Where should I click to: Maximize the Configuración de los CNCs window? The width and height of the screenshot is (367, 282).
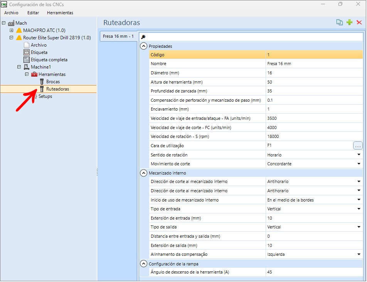pyautogui.click(x=340, y=4)
